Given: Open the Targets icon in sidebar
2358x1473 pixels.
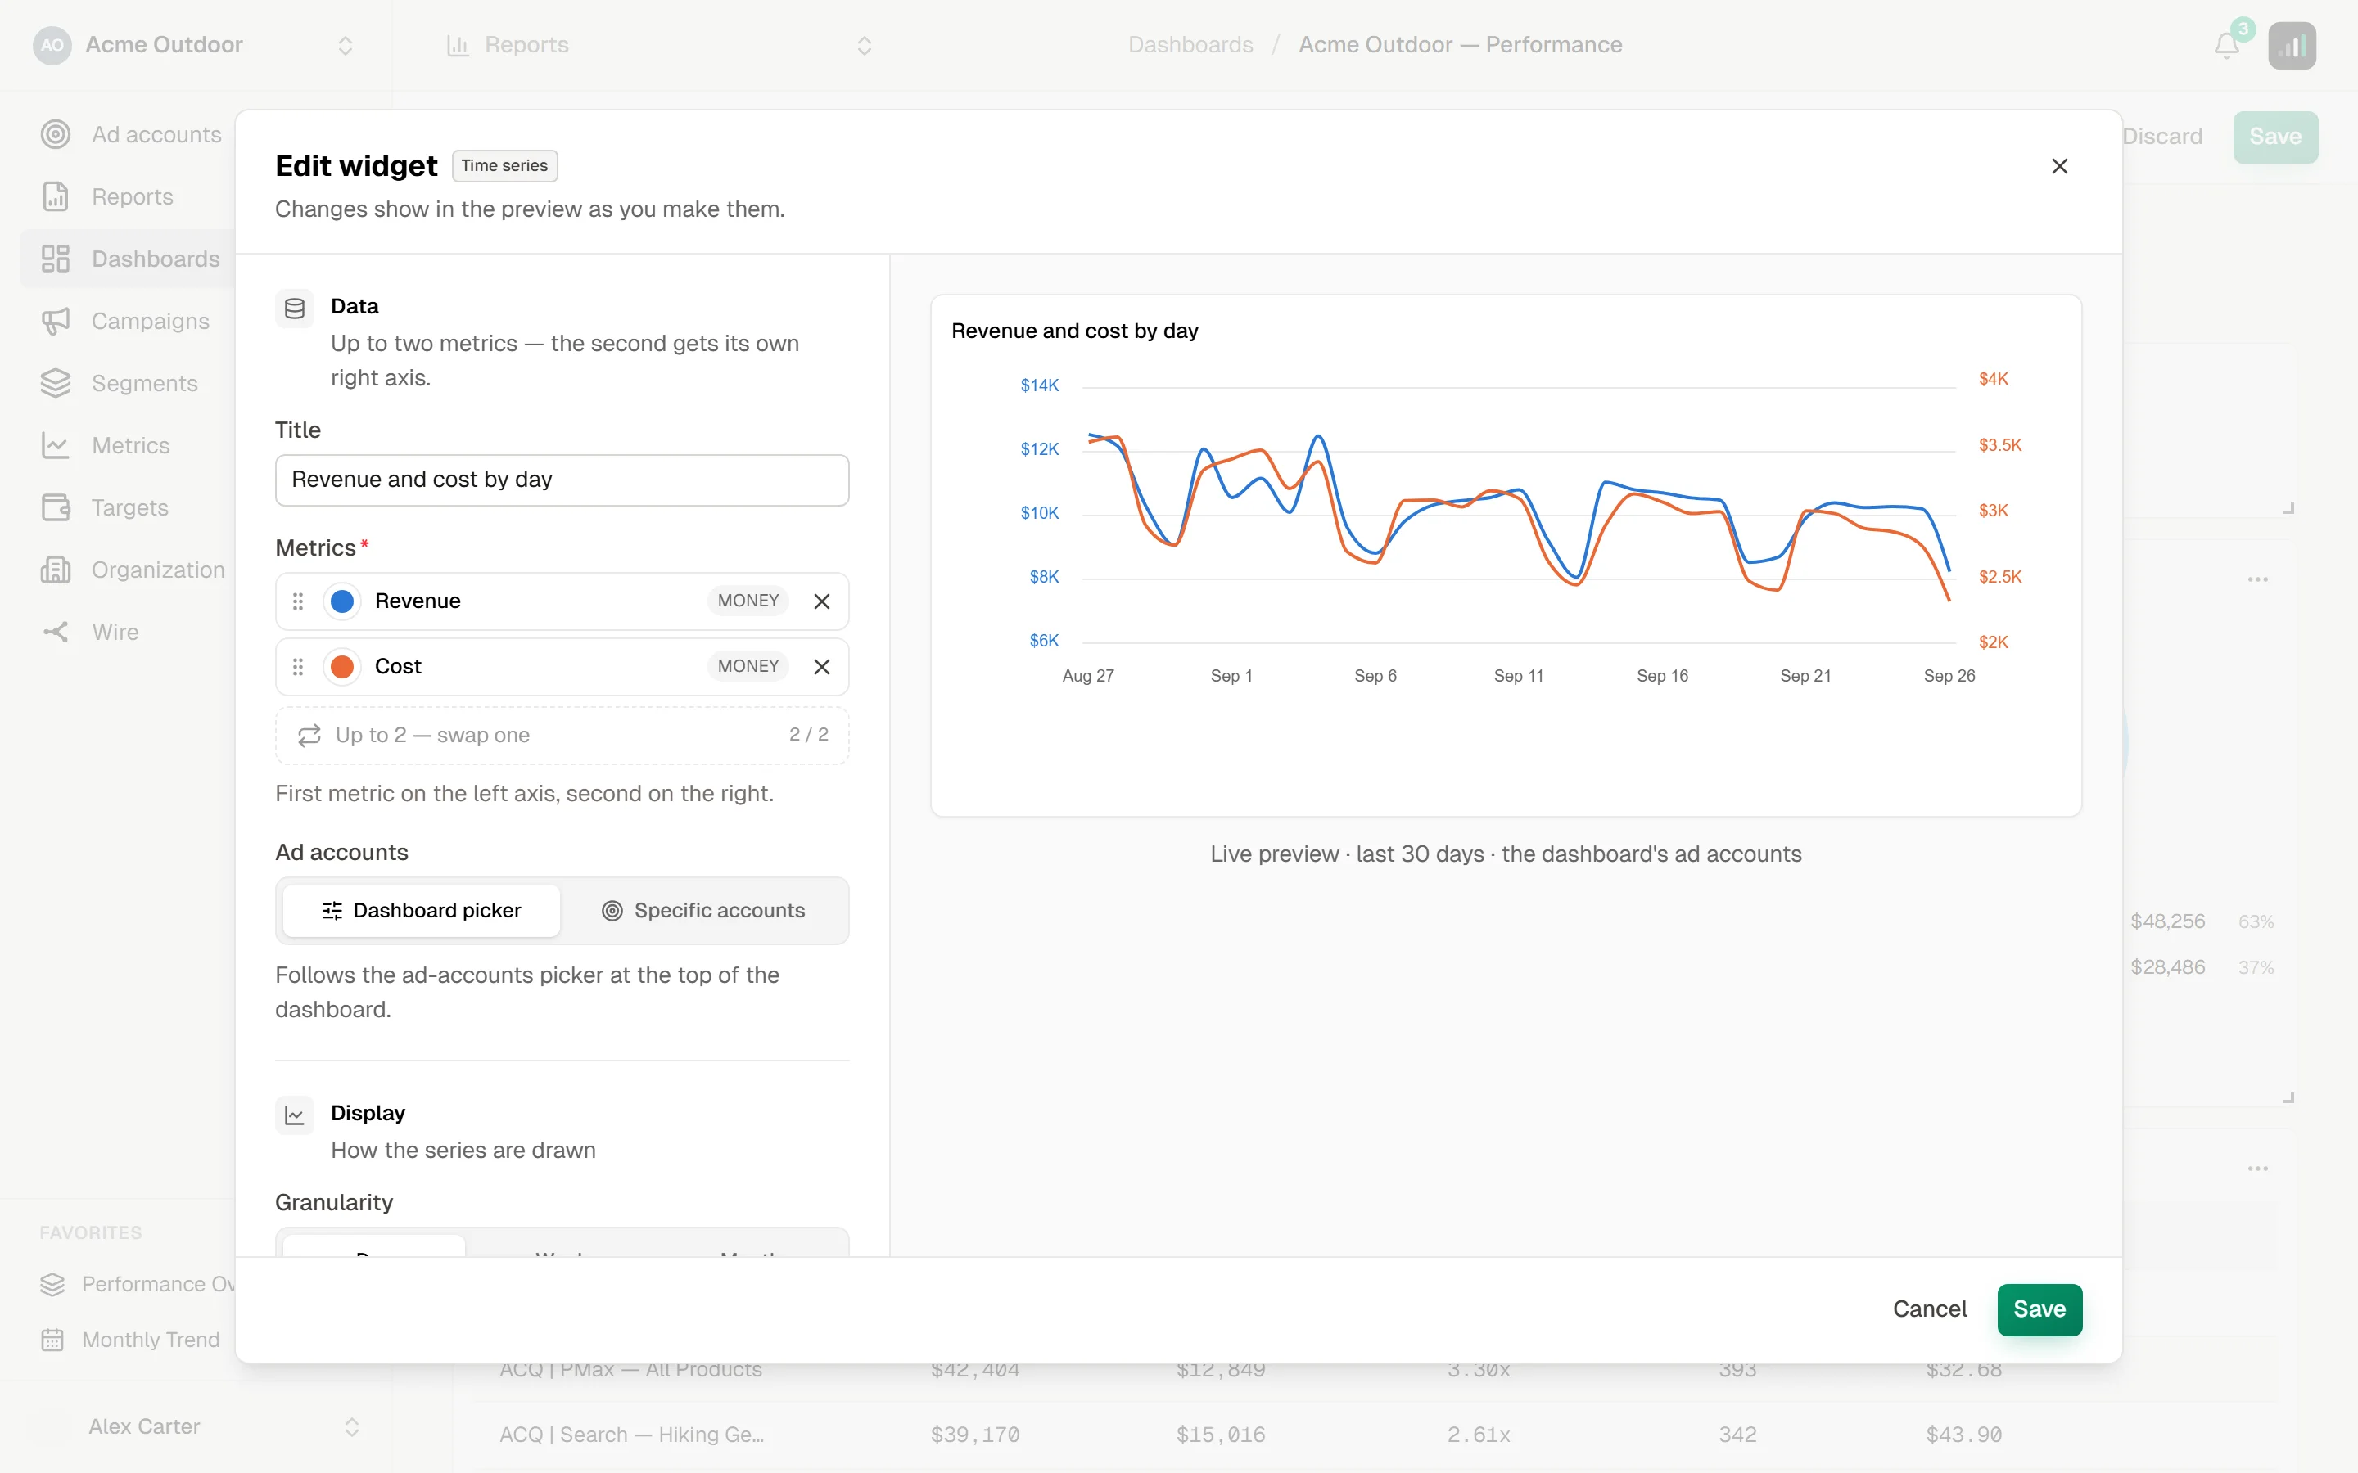Looking at the screenshot, I should [x=56, y=507].
